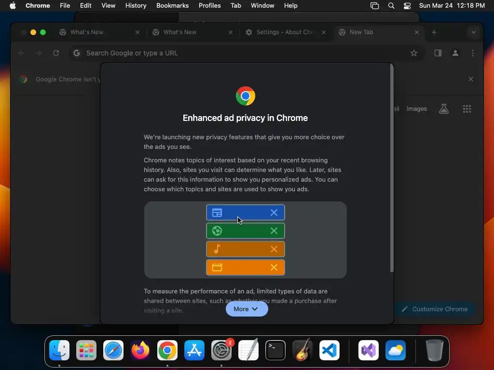The height and width of the screenshot is (370, 494).
Task: Launch GarageBand from the Dock
Action: [x=302, y=350]
